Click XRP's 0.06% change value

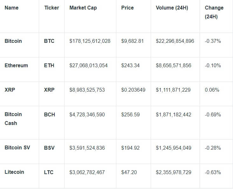(212, 90)
